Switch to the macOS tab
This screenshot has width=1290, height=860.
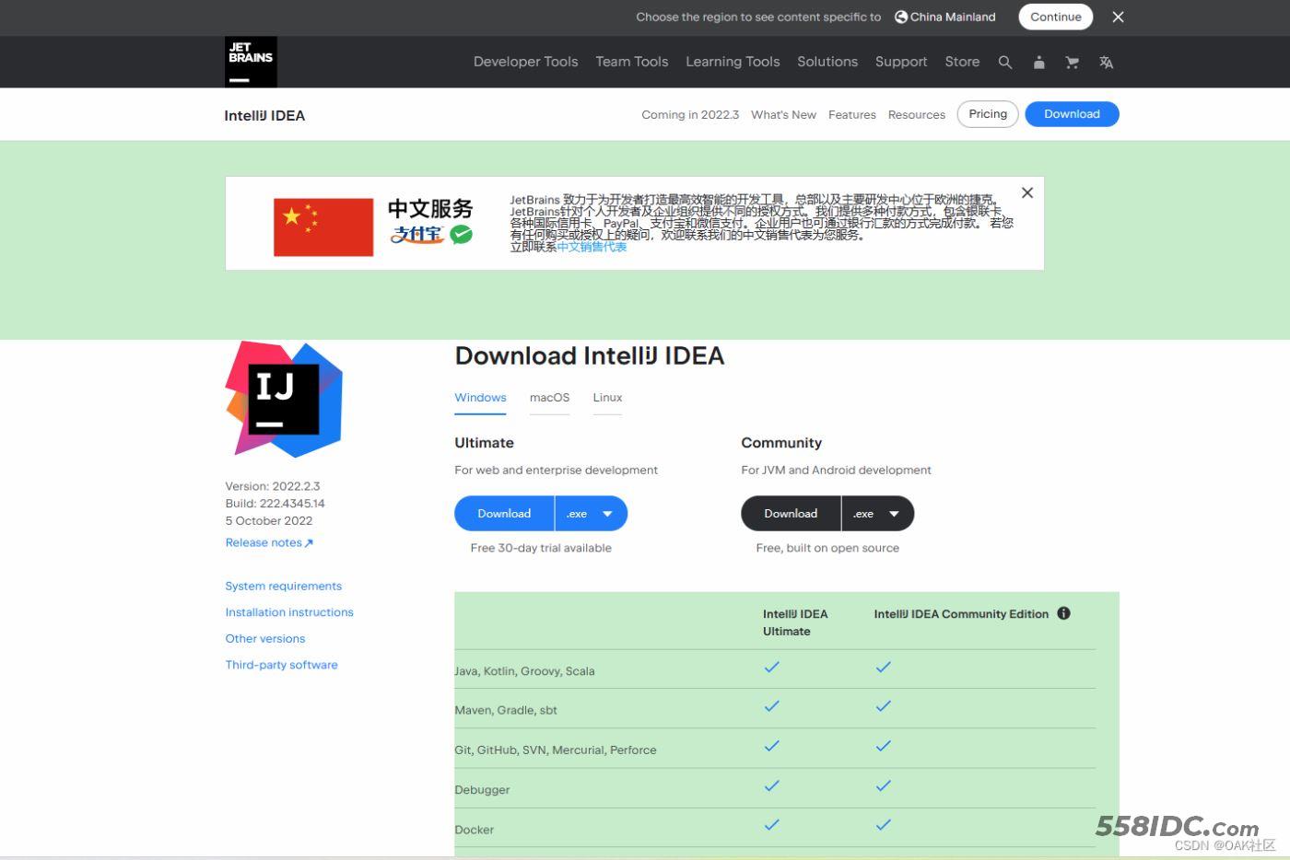(549, 398)
